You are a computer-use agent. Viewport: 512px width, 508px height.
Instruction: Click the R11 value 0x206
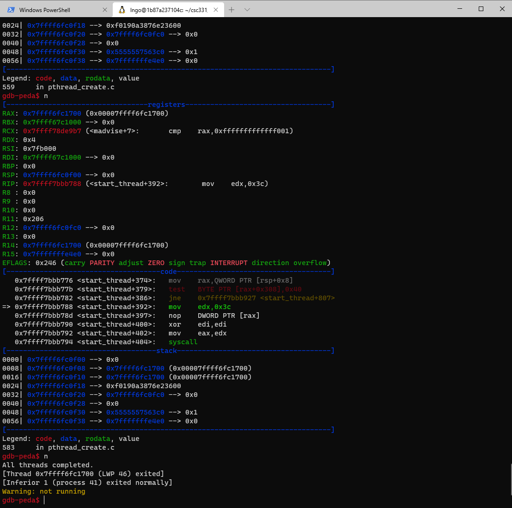(33, 219)
